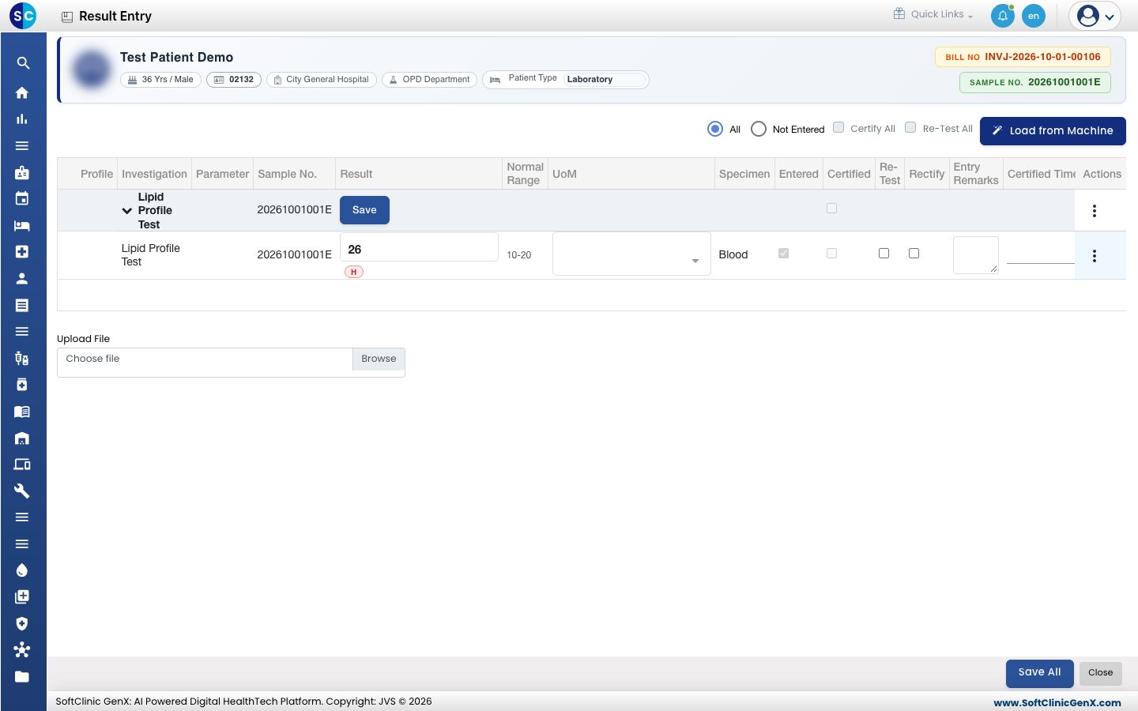Open the UoM dropdown
This screenshot has height=711, width=1138.
point(631,254)
